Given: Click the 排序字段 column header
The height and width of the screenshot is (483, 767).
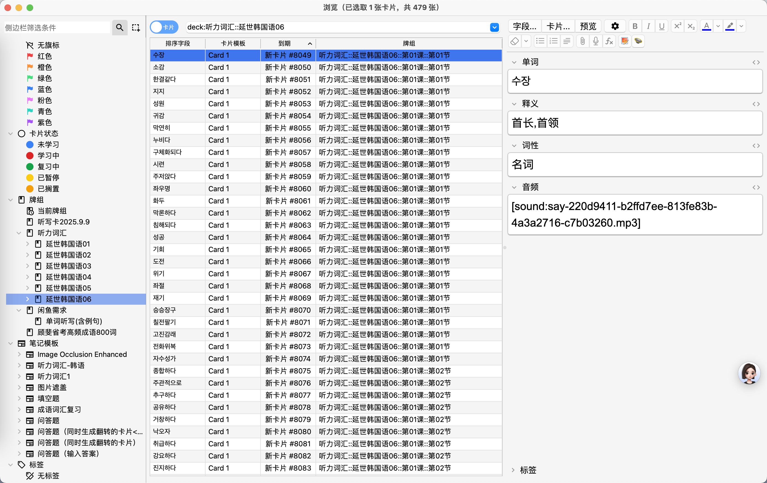Looking at the screenshot, I should tap(177, 43).
